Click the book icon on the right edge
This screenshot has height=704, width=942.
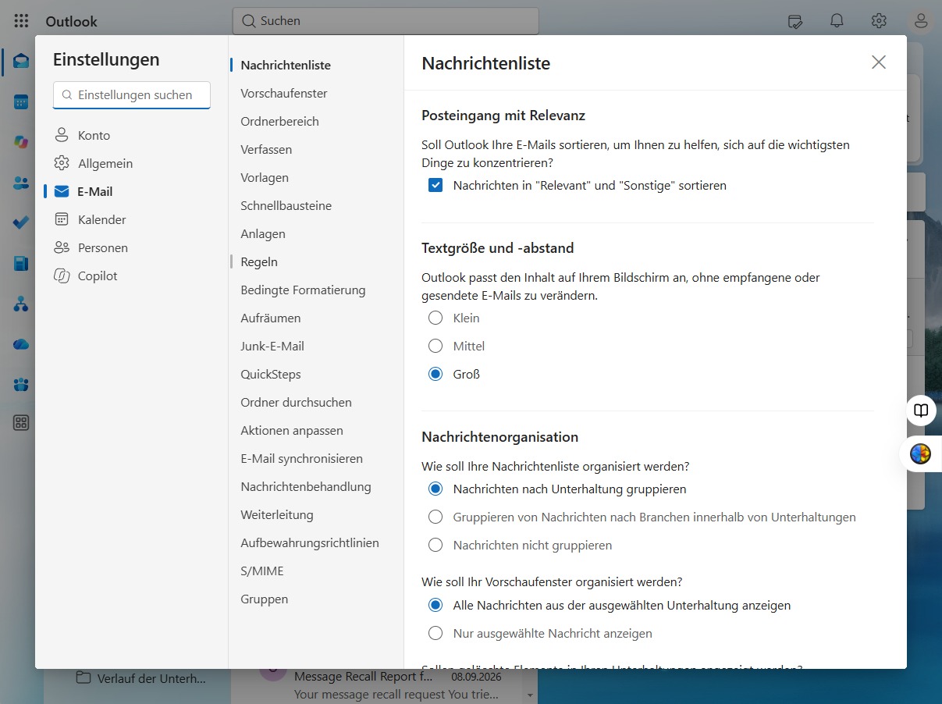921,411
